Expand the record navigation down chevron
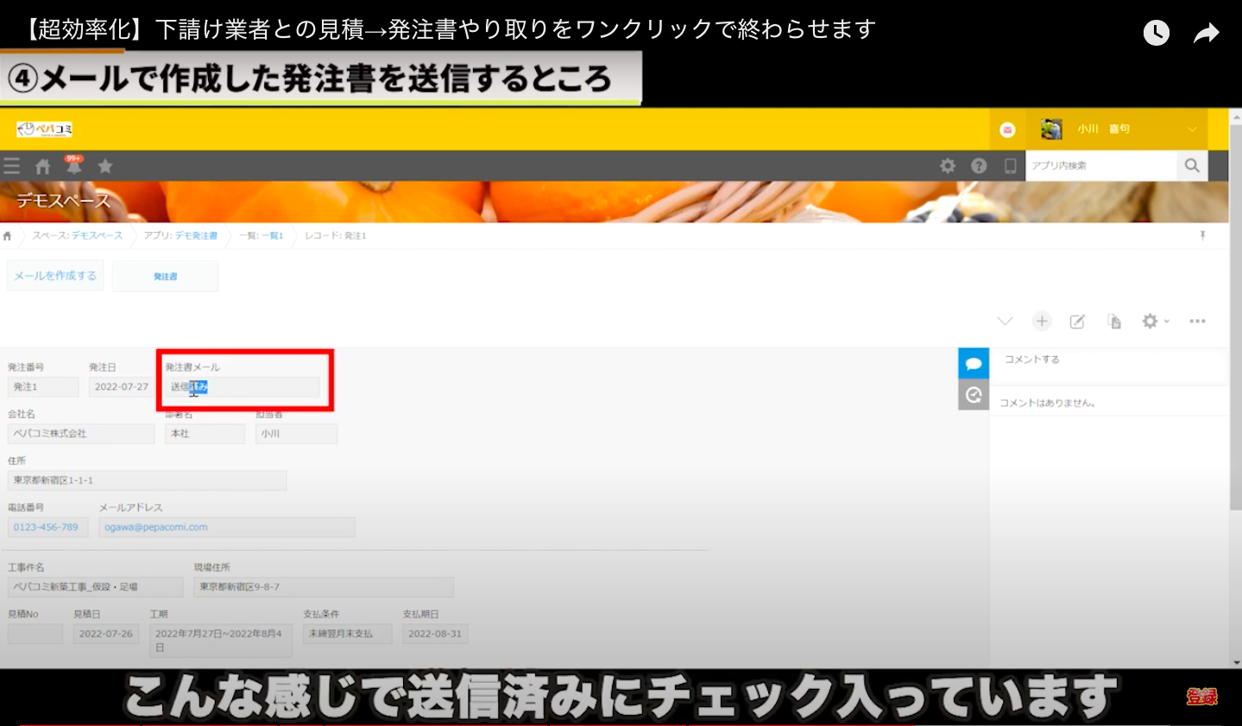The height and width of the screenshot is (726, 1242). [1005, 321]
